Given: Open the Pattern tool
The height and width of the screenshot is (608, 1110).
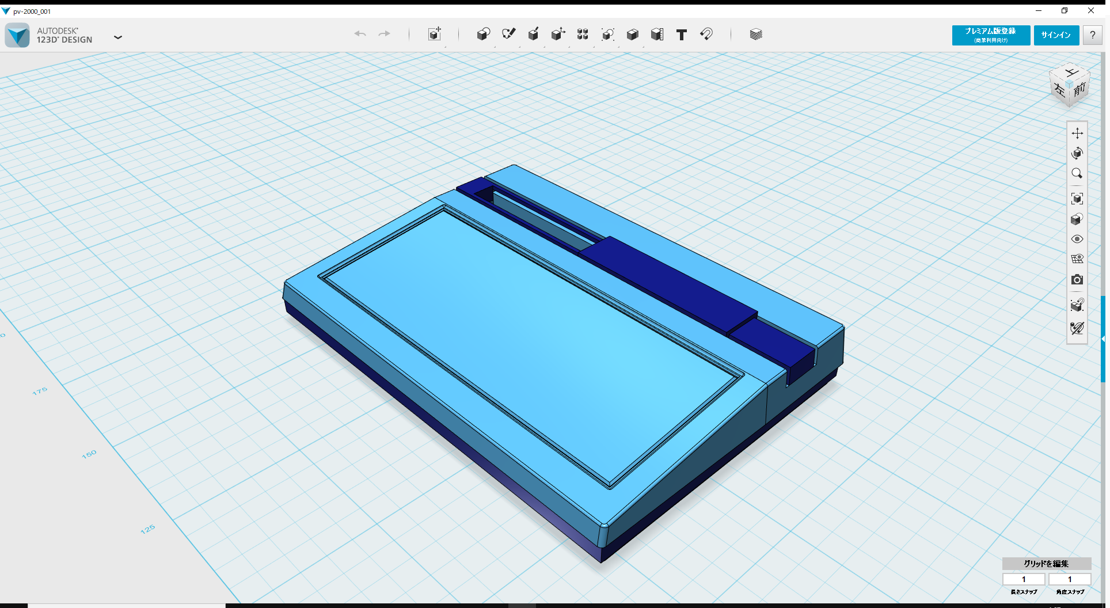Looking at the screenshot, I should click(582, 34).
